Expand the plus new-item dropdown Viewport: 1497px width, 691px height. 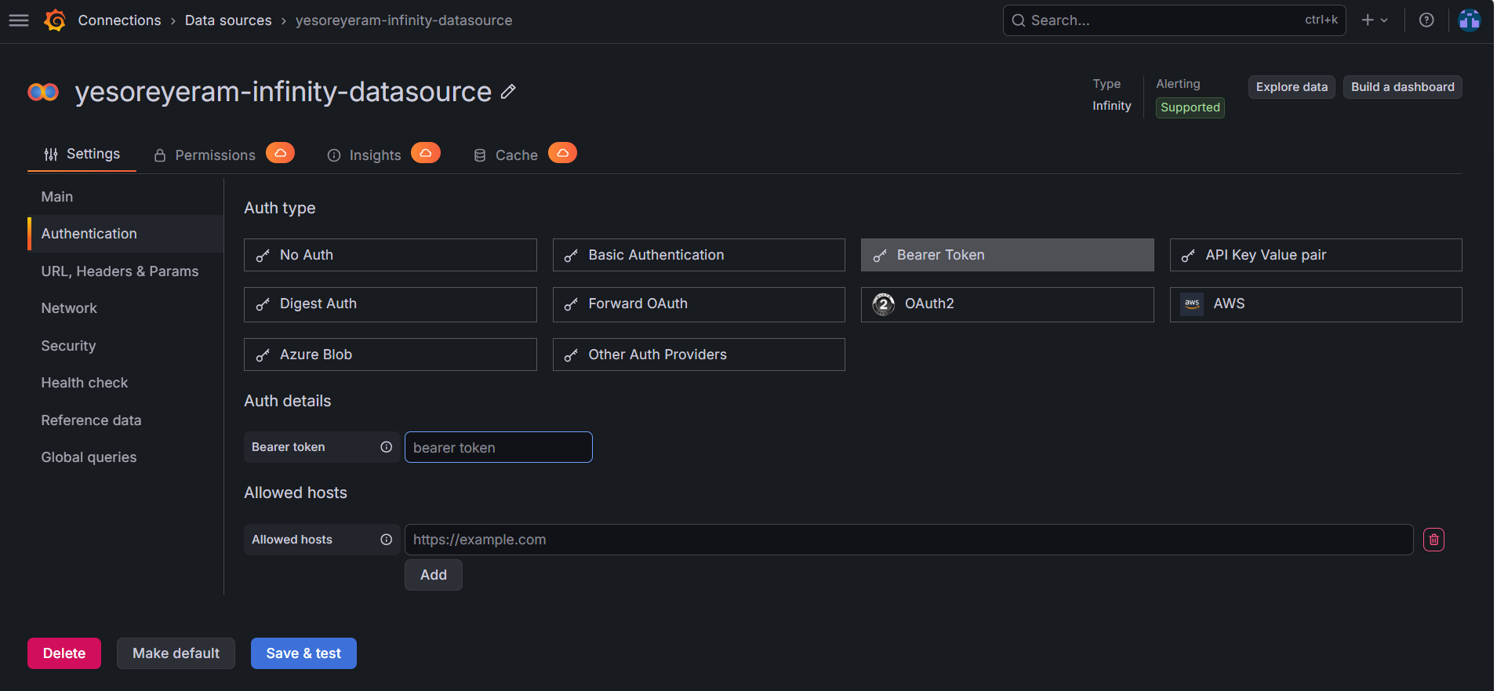pos(1375,20)
